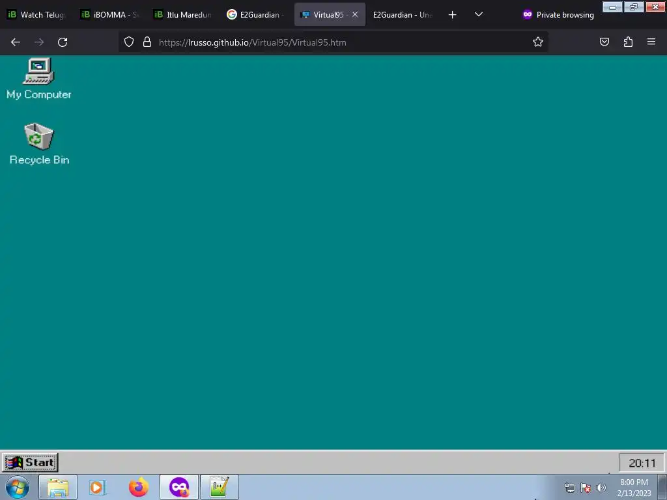The height and width of the screenshot is (500, 667).
Task: Open Notepad++ from the taskbar
Action: click(x=220, y=487)
